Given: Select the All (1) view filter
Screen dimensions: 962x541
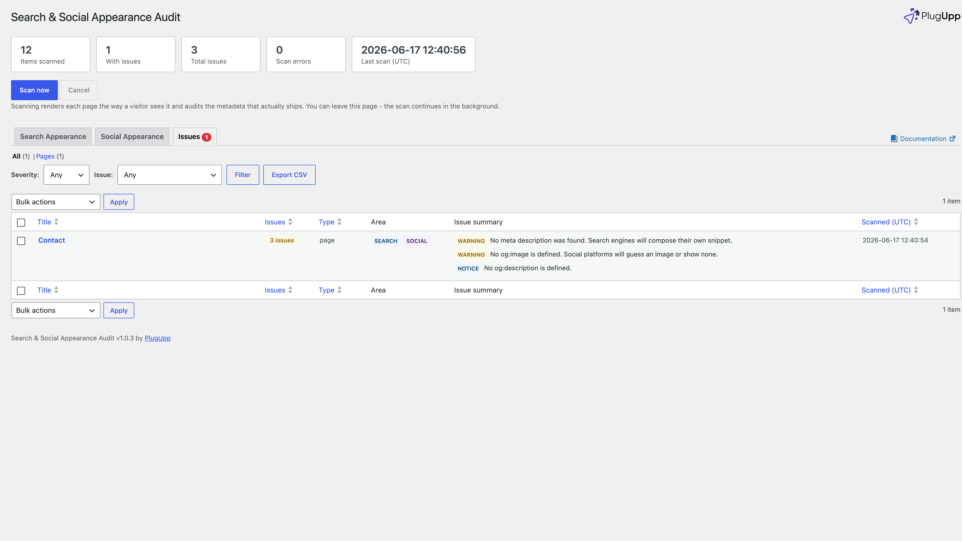Looking at the screenshot, I should [21, 156].
